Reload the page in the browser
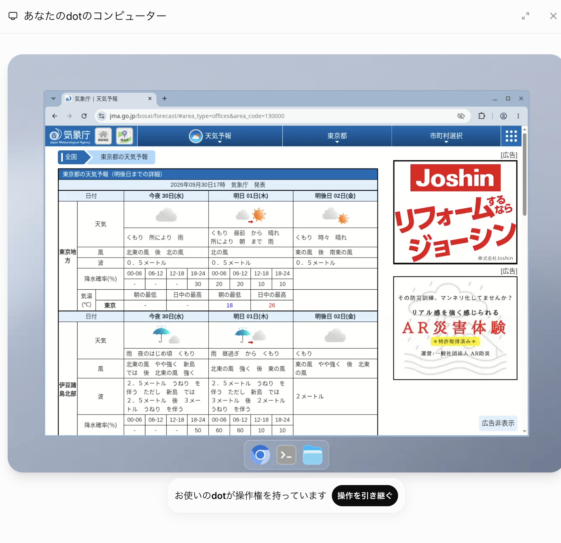The image size is (561, 543). [x=84, y=116]
